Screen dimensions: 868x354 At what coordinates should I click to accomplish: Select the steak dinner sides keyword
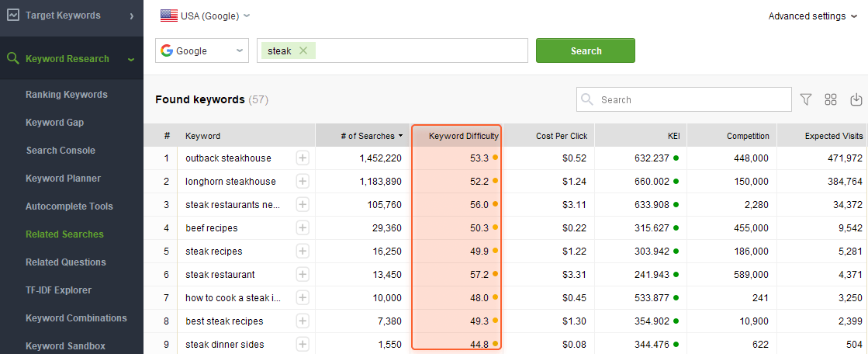[225, 345]
